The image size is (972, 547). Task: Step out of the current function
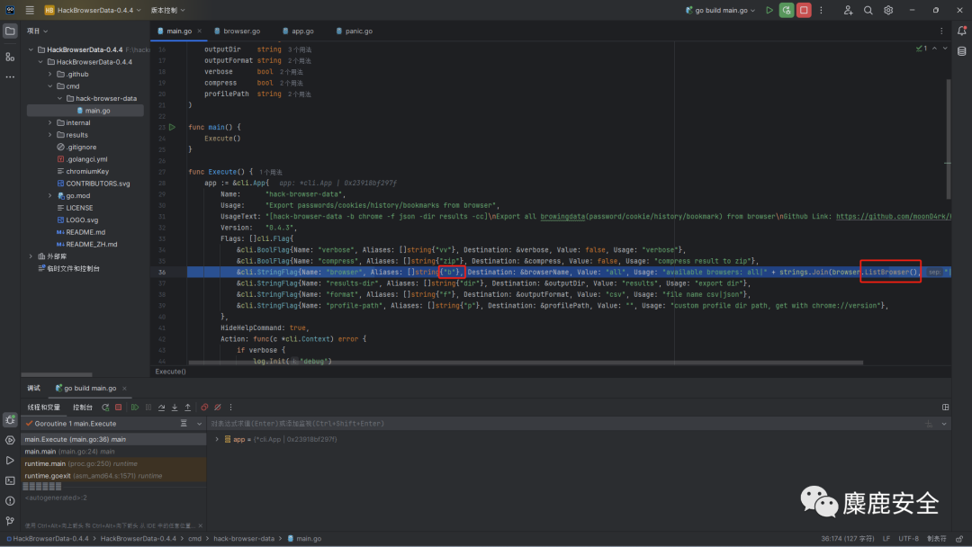pos(187,407)
